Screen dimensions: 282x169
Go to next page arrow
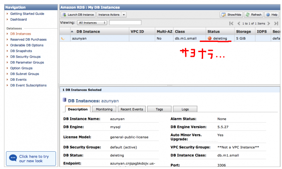(x=269, y=23)
